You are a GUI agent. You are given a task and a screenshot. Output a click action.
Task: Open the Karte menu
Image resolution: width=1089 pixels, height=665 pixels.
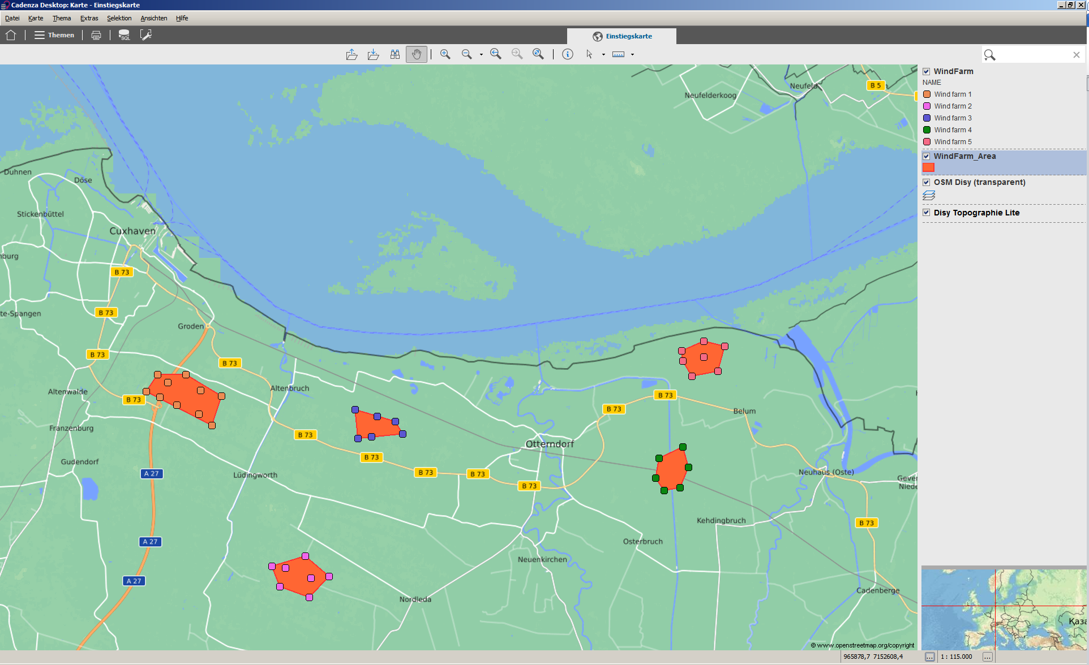[36, 18]
